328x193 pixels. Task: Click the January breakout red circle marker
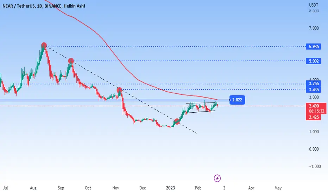click(x=177, y=121)
